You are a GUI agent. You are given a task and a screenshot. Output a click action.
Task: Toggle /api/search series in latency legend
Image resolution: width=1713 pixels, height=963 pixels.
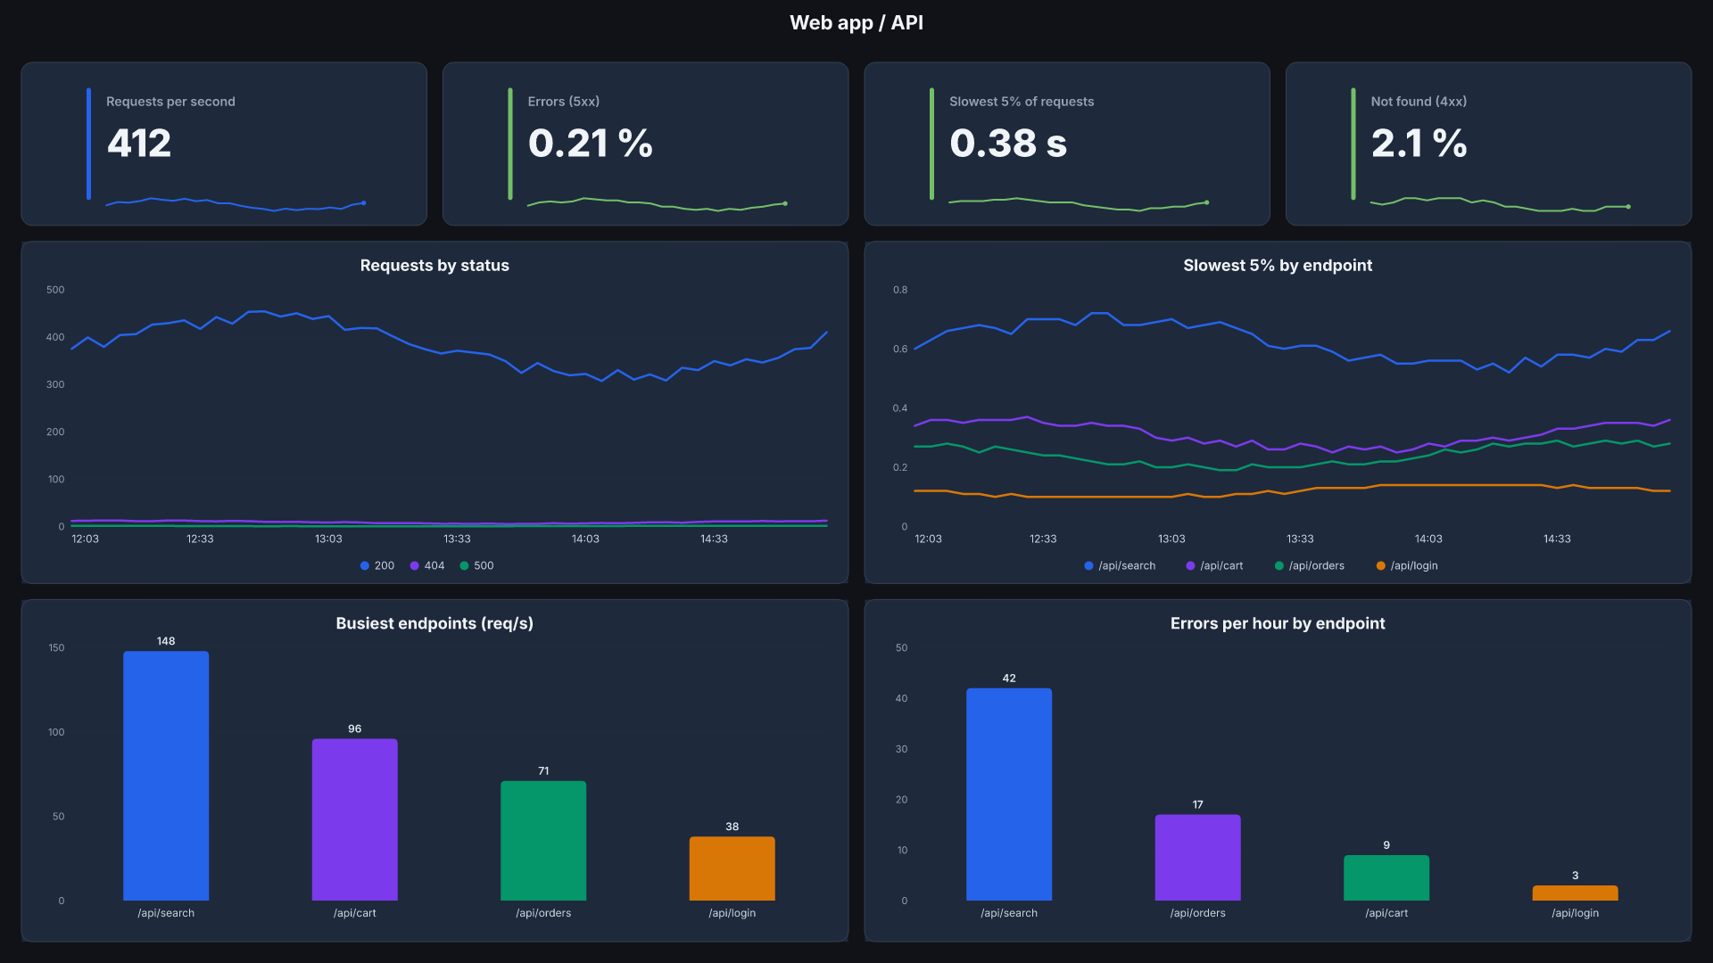coord(1120,565)
